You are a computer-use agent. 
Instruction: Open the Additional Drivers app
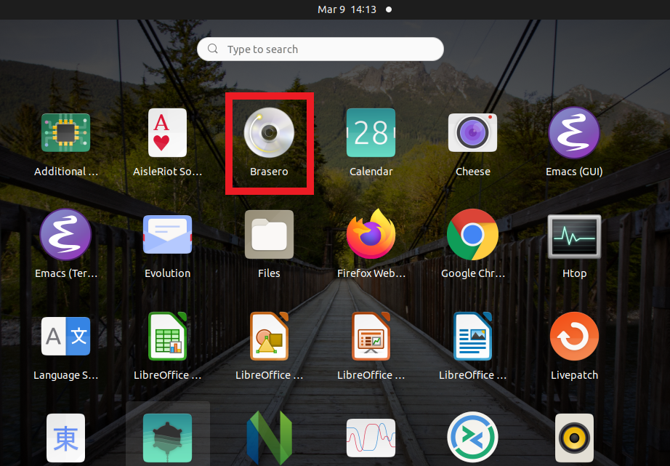[x=66, y=133]
